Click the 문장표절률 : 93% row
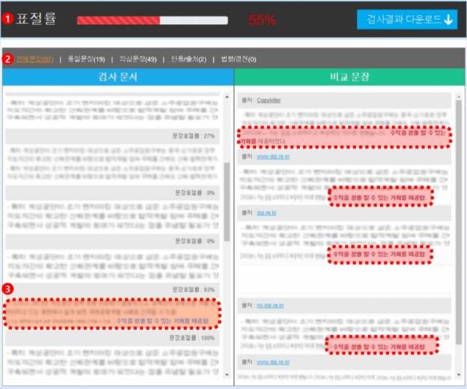The height and width of the screenshot is (389, 467). point(112,290)
